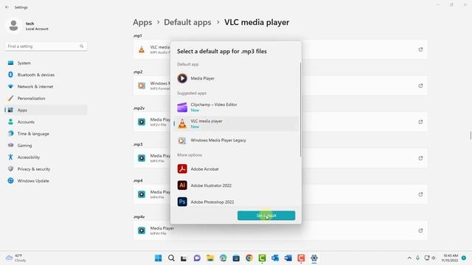Click the open-link icon for .mp2 row
The width and height of the screenshot is (472, 265).
click(x=420, y=85)
